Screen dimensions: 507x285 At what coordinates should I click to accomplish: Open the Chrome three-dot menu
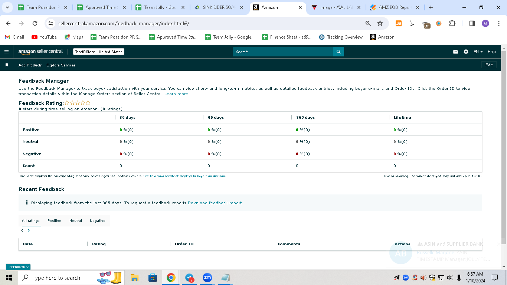click(498, 23)
